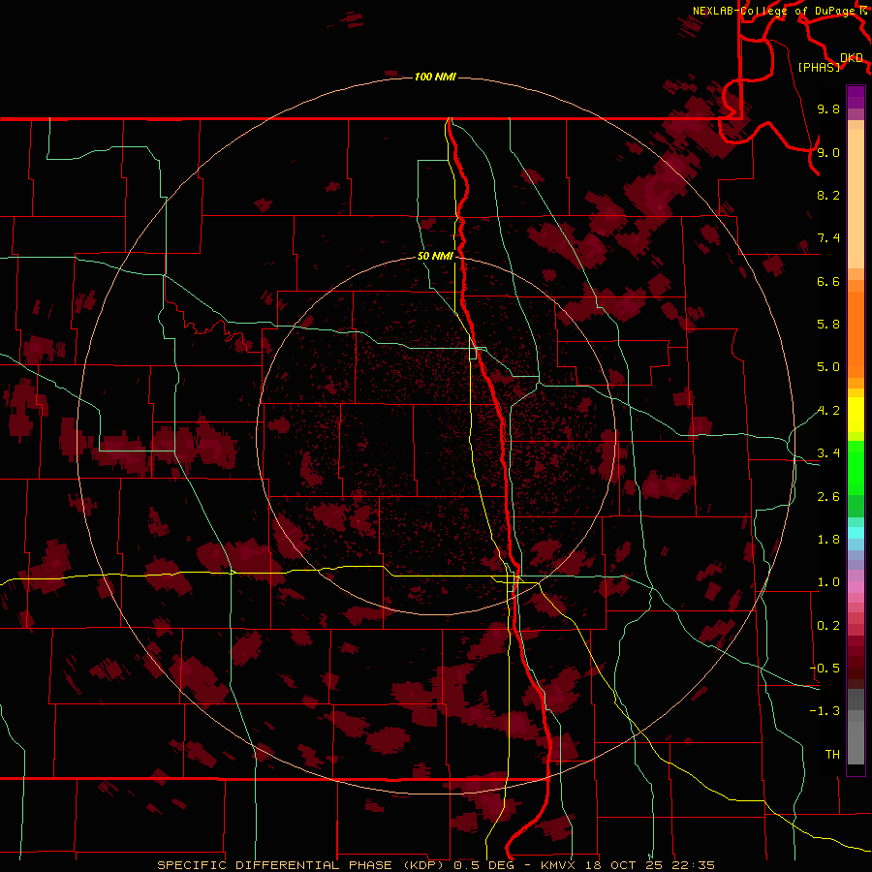The height and width of the screenshot is (872, 872).
Task: Click the 6.6 scale value
Action: coord(828,281)
